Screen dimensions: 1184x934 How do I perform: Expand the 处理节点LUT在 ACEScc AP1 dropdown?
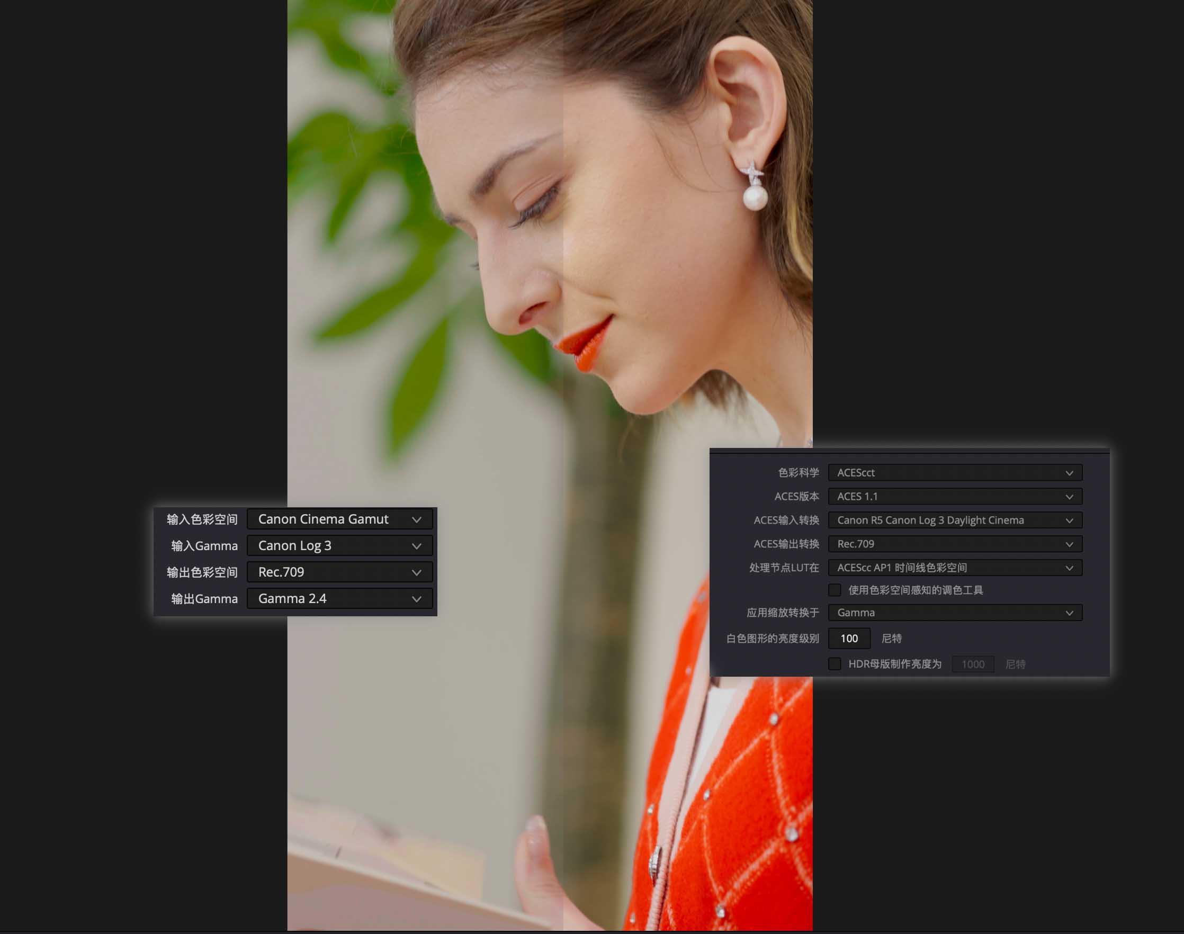954,568
